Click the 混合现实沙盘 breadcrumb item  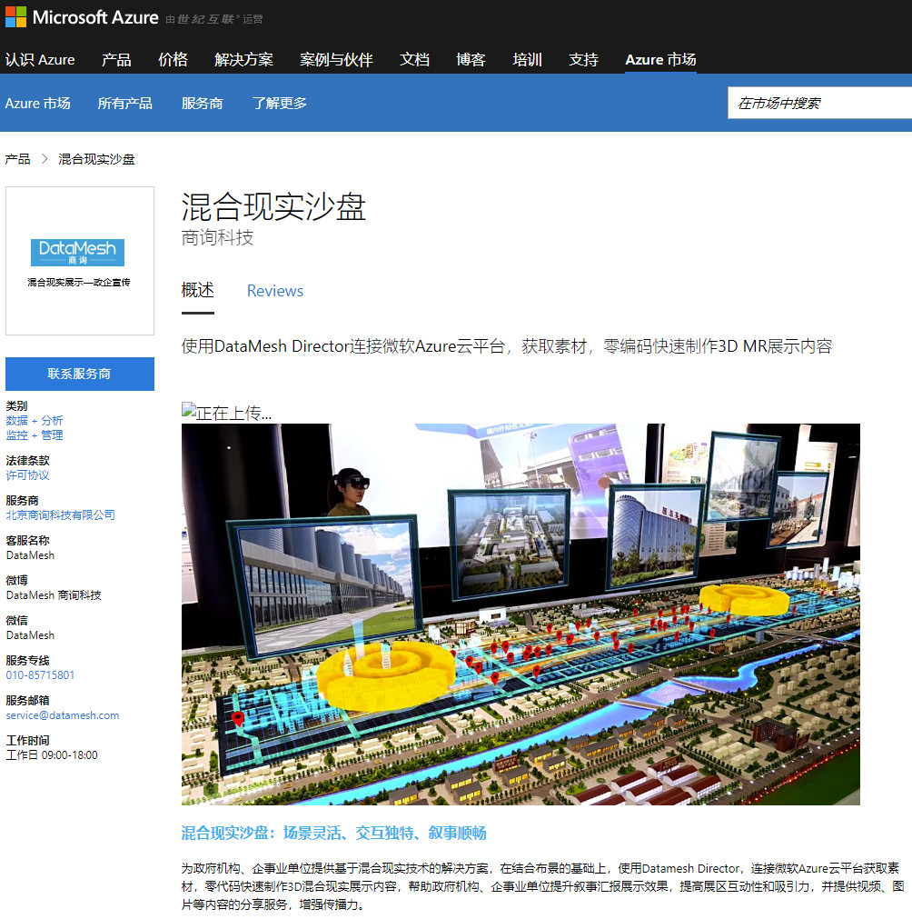pyautogui.click(x=96, y=159)
